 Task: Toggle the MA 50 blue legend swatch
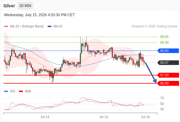pos(49,27)
